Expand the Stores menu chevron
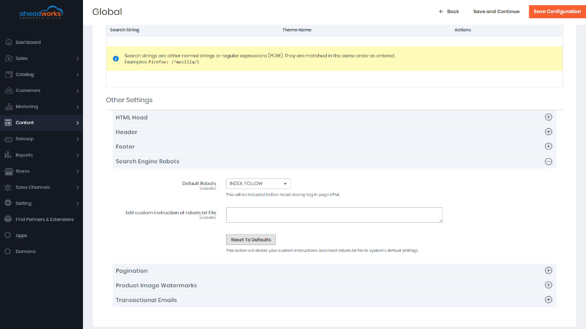Image resolution: width=586 pixels, height=329 pixels. click(x=78, y=171)
